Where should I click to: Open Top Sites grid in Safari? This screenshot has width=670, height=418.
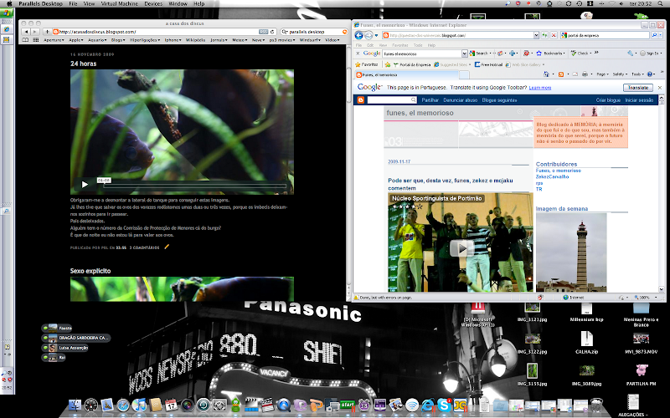36,39
